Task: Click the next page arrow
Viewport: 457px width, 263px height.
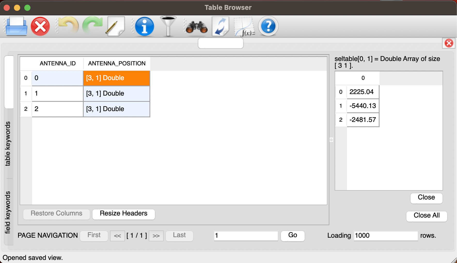Action: (156, 236)
